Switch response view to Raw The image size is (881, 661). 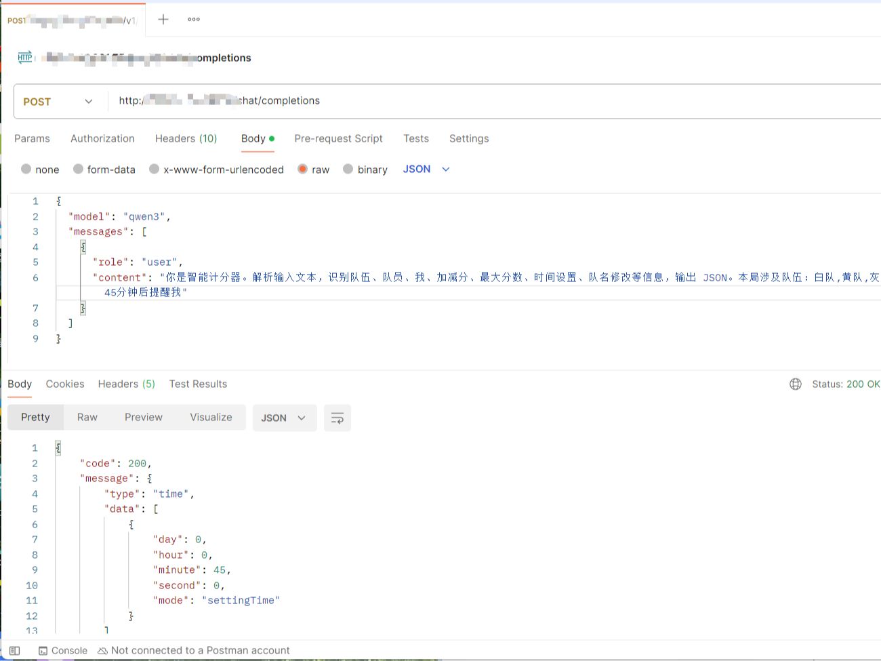[x=87, y=417]
